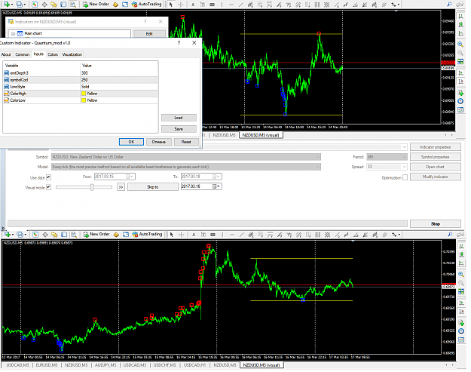Click Modify indicator button
Viewport: 471px width, 372px height.
(436, 177)
